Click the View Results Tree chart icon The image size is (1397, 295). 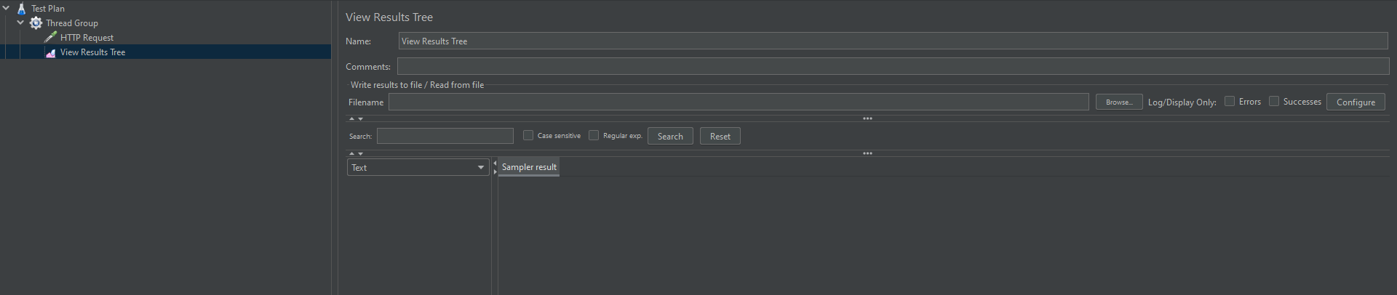point(50,52)
